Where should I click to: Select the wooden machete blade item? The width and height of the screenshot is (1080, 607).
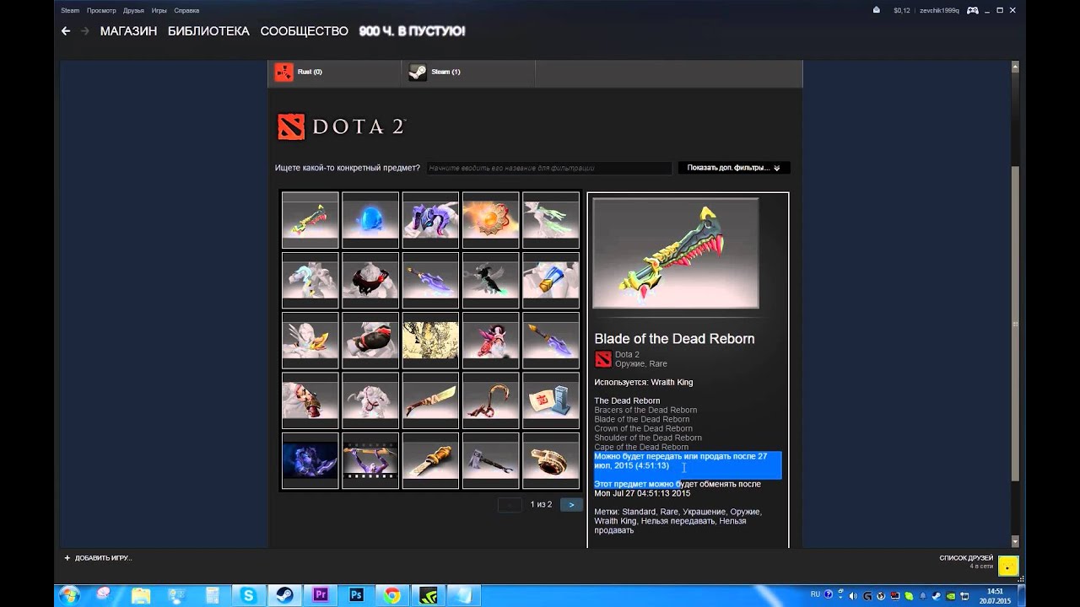(x=430, y=400)
